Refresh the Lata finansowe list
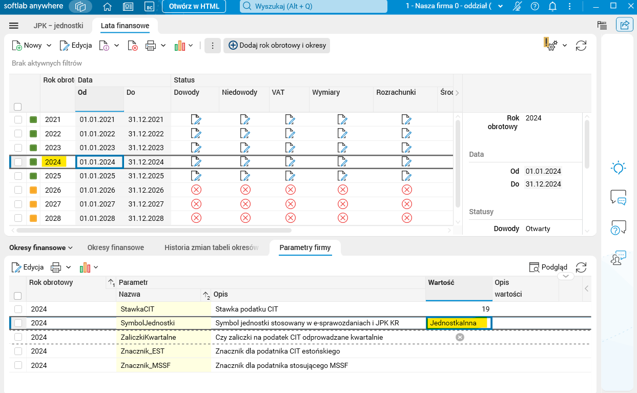The width and height of the screenshot is (637, 393). point(581,46)
